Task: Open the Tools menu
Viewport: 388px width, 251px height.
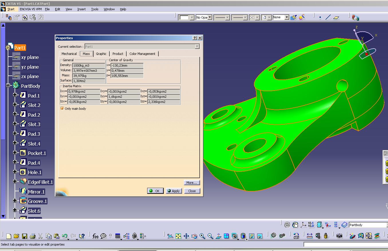Action: click(95, 9)
